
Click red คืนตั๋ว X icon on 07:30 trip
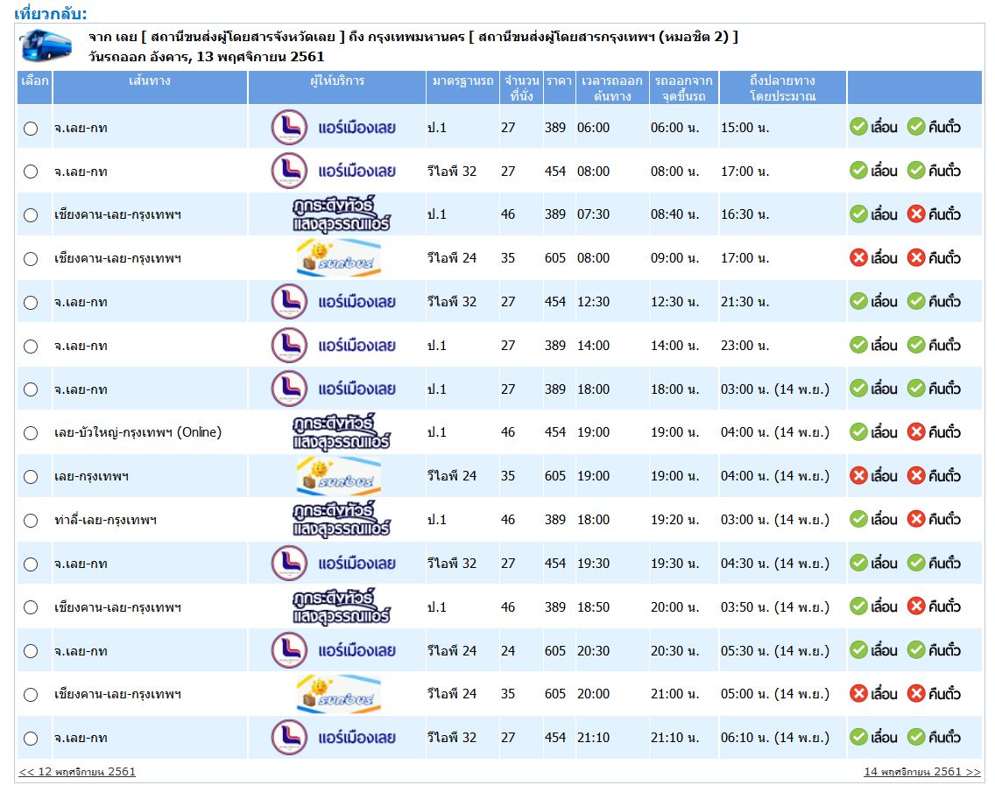[x=916, y=214]
